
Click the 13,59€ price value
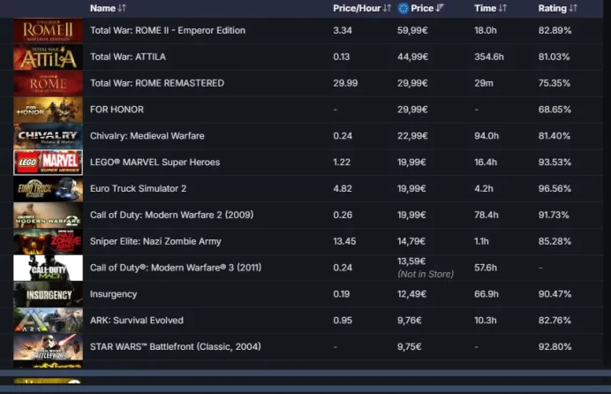click(411, 261)
